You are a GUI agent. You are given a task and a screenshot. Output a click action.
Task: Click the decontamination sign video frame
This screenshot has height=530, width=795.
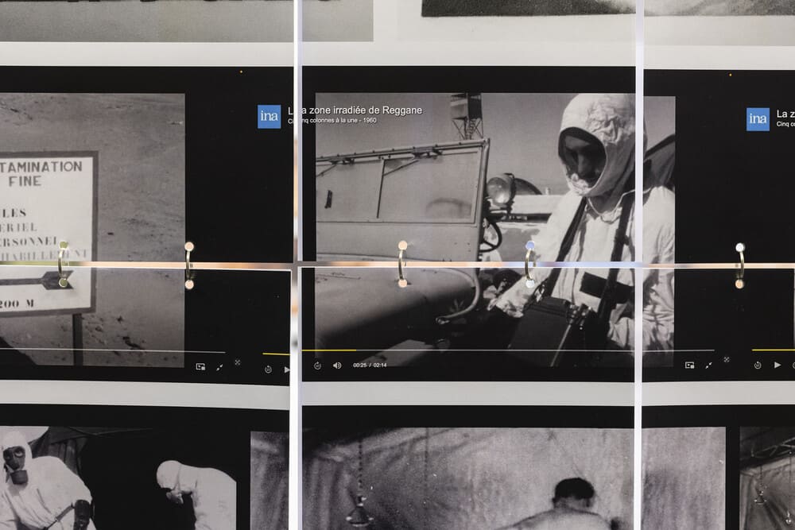(x=92, y=230)
